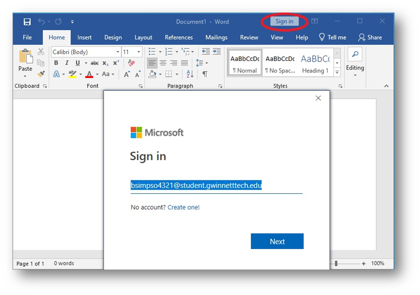Expand the Styles gallery more arrow
The height and width of the screenshot is (295, 420).
(337, 72)
